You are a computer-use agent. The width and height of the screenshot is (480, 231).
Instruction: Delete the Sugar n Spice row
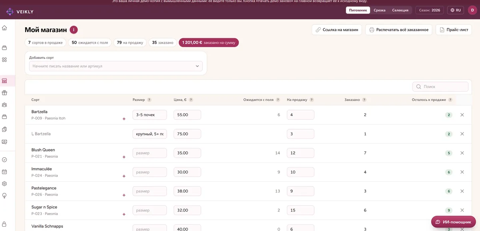click(x=462, y=210)
